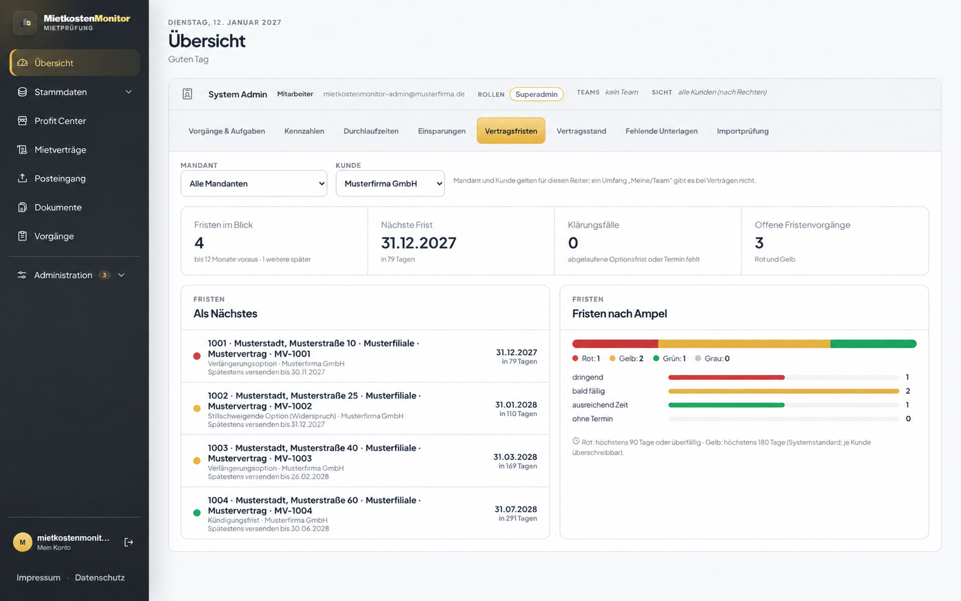961x601 pixels.
Task: Select the active Vertragsfristen tab
Action: click(x=511, y=131)
